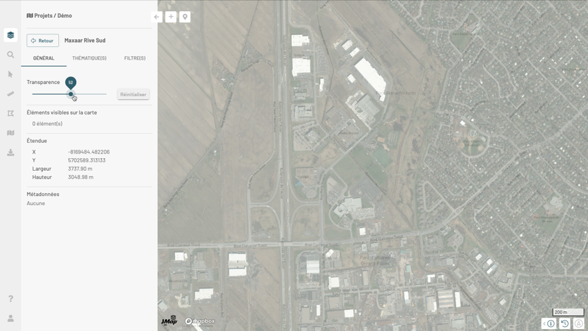Screen dimensions: 588x331
Task: Click the plus button on the map
Action: point(171,17)
